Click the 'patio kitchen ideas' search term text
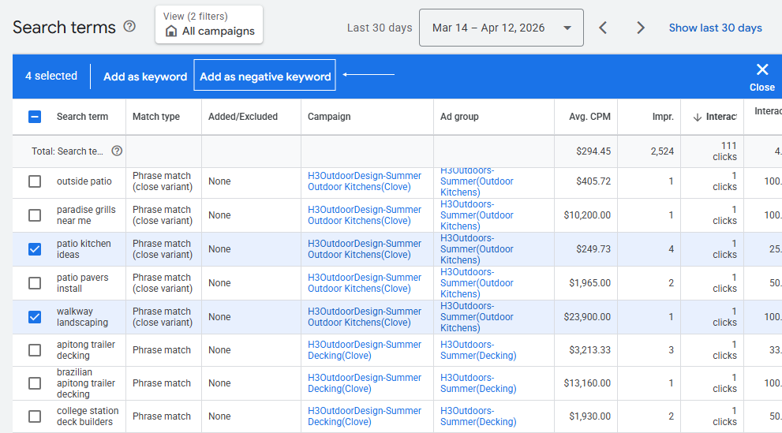 [x=84, y=249]
